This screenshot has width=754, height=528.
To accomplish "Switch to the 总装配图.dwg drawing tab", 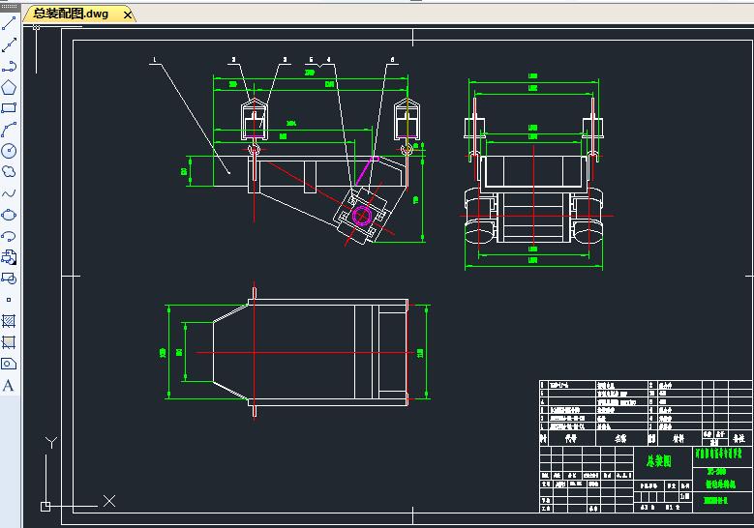I will pyautogui.click(x=71, y=14).
